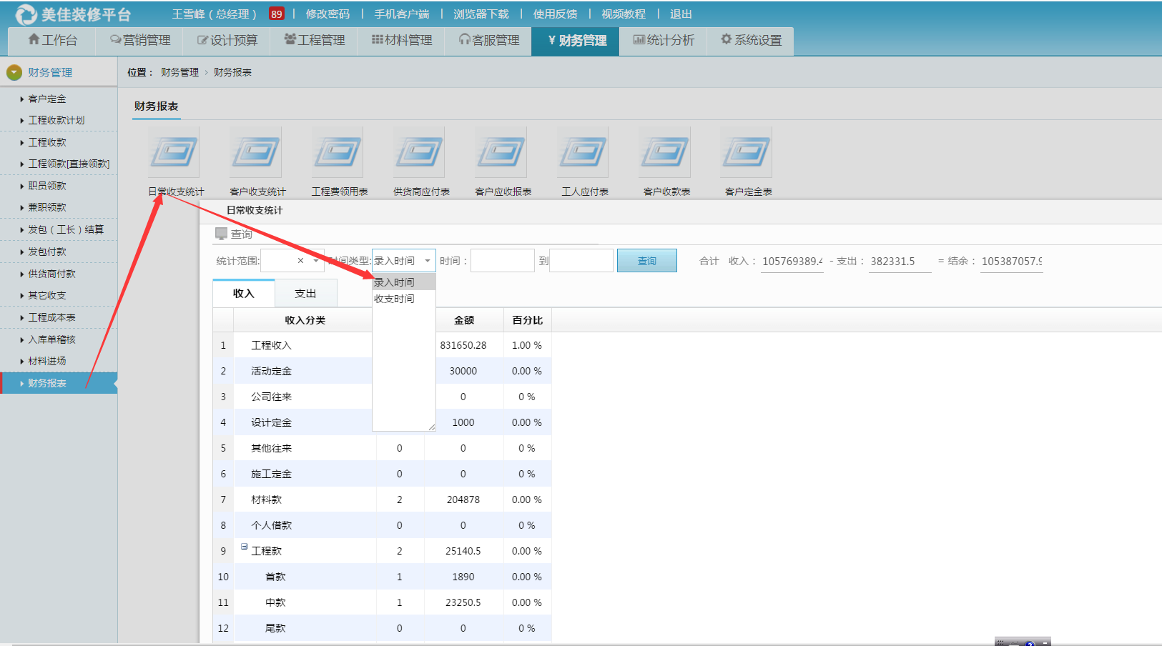Viewport: 1162px width, 646px height.
Task: Collapse the 工程款 row in the income table
Action: [244, 547]
